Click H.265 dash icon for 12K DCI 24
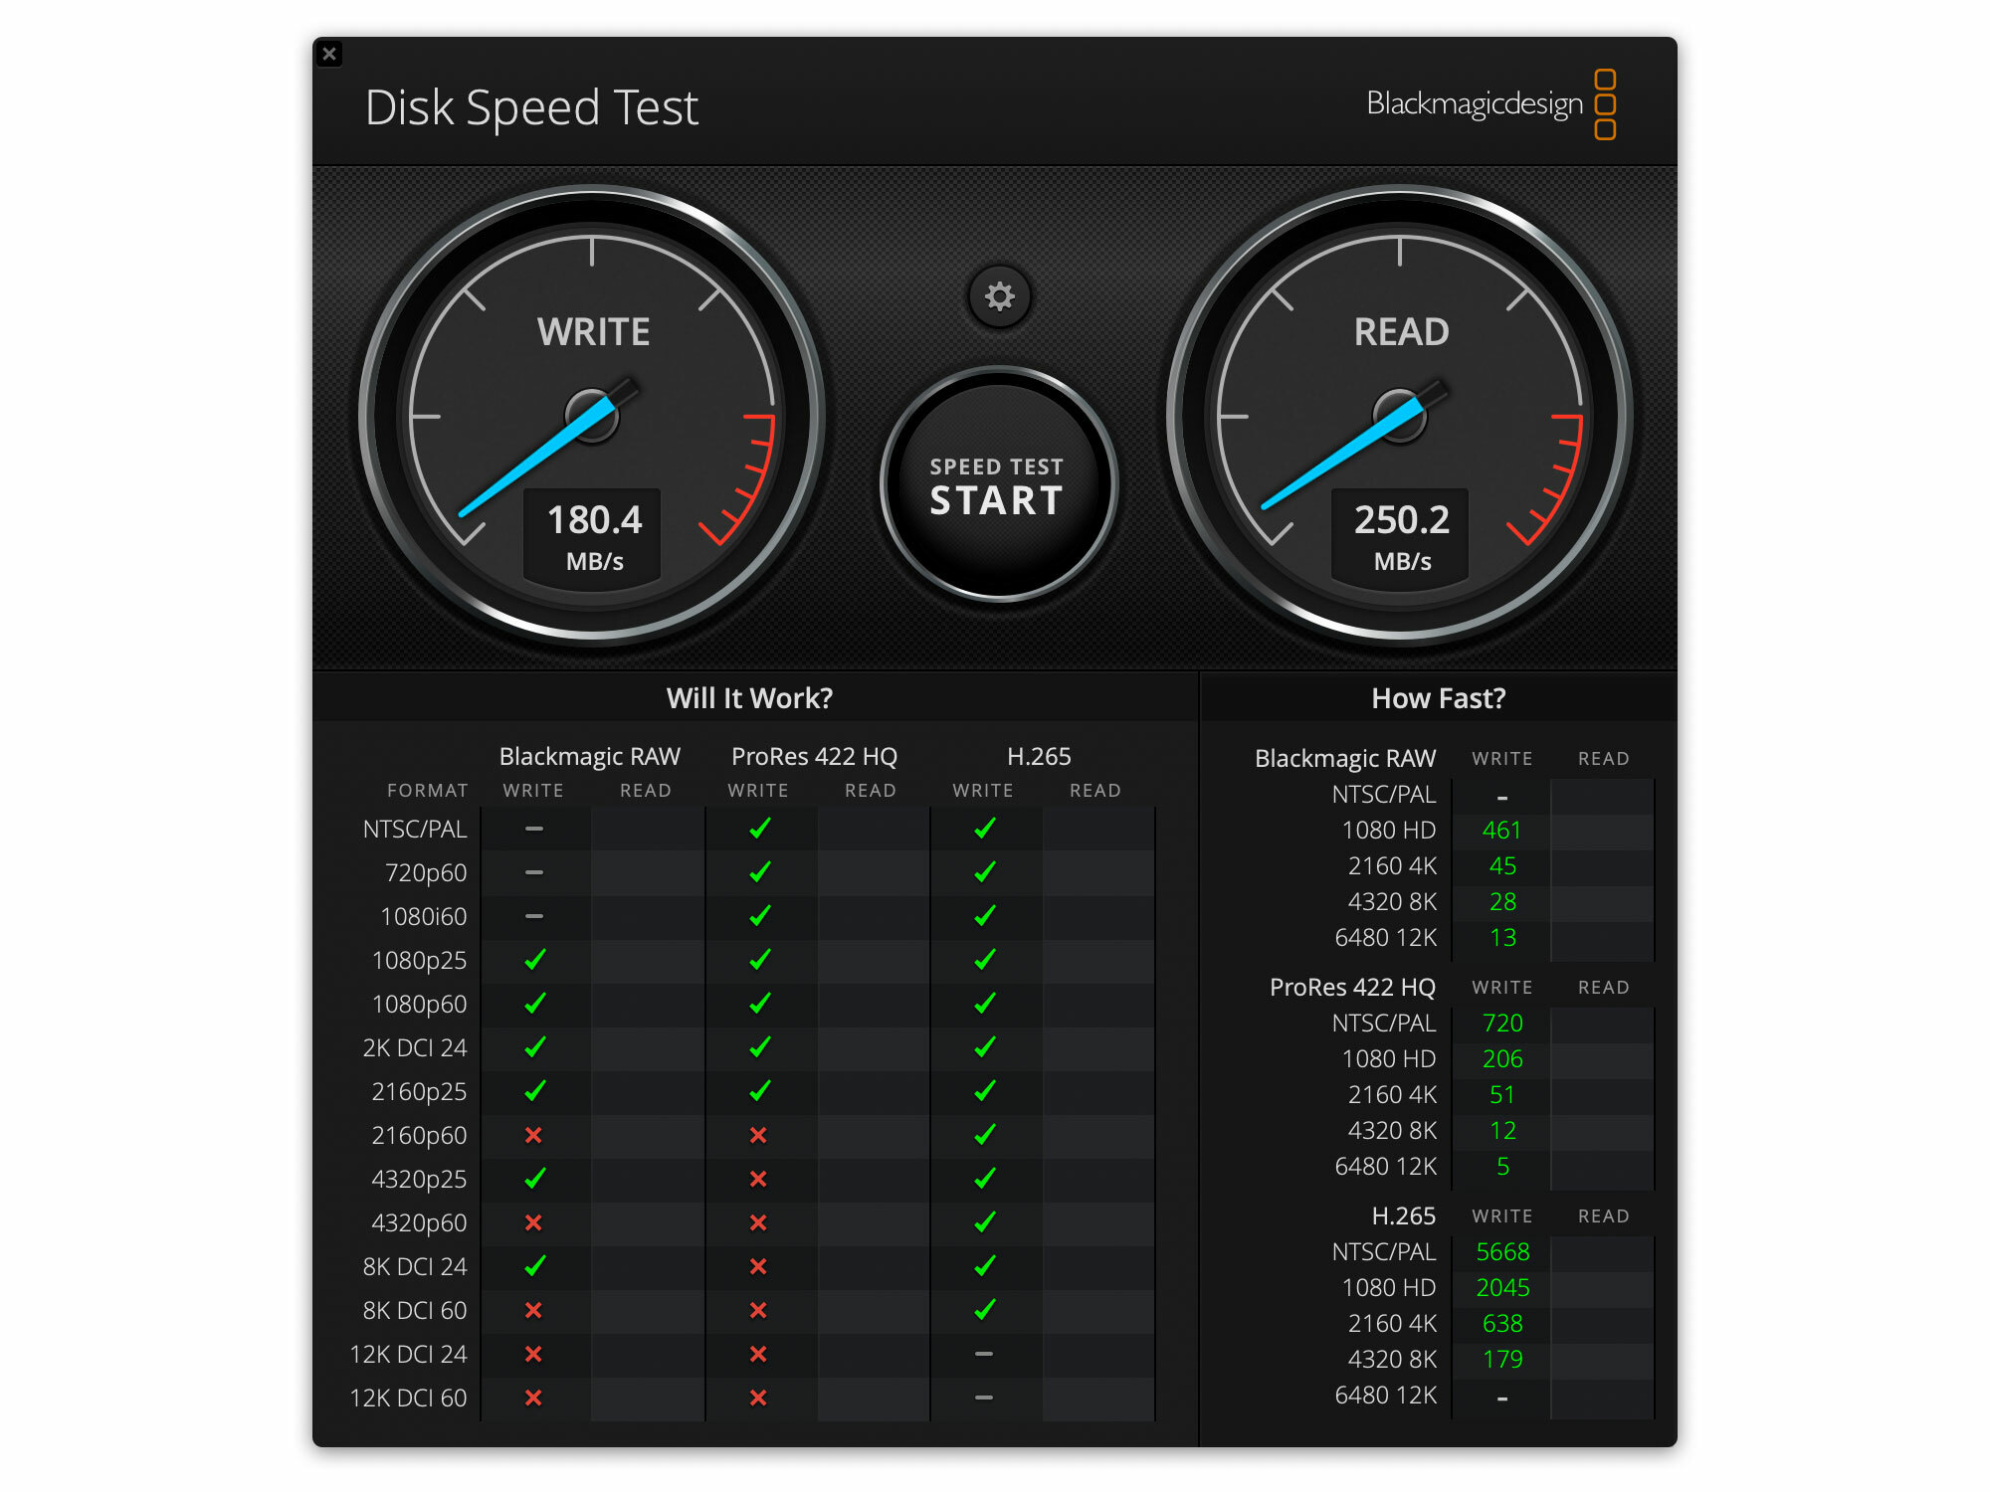Viewport: 1990px width, 1492px height. pos(984,1354)
